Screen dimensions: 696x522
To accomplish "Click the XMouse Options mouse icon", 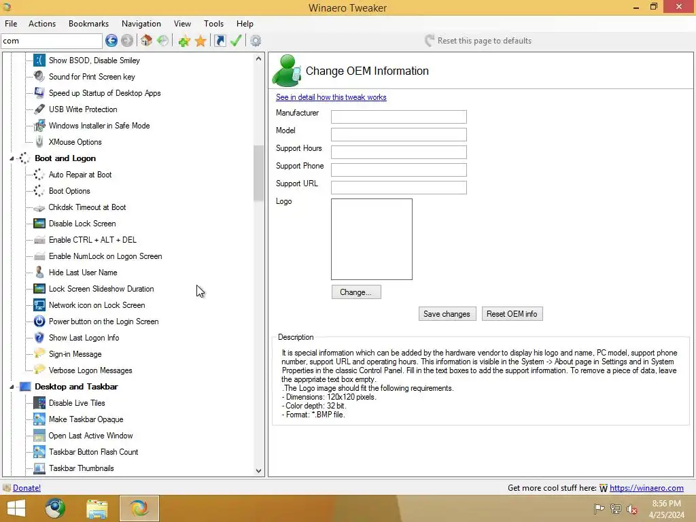I will 39,142.
